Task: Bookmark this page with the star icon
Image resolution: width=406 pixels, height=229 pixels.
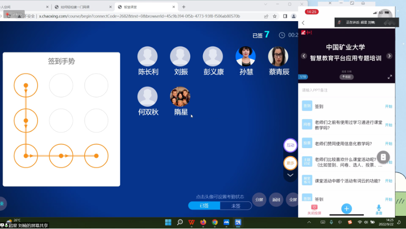Action: [x=275, y=16]
